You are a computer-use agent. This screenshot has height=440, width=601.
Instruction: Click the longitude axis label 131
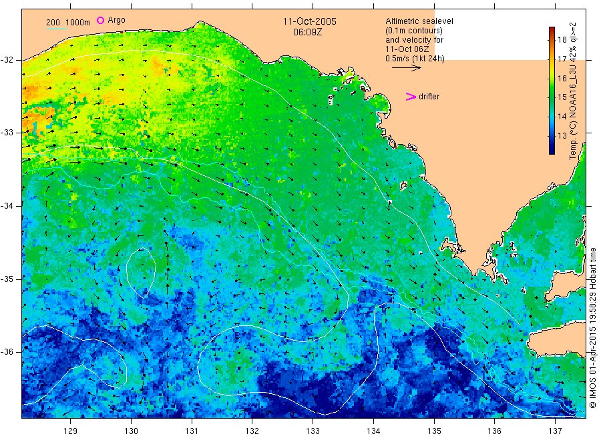coord(192,431)
